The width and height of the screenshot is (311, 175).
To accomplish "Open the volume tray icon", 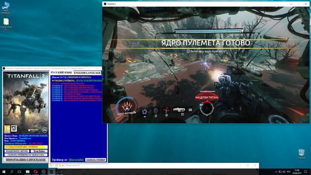I will pyautogui.click(x=284, y=172).
